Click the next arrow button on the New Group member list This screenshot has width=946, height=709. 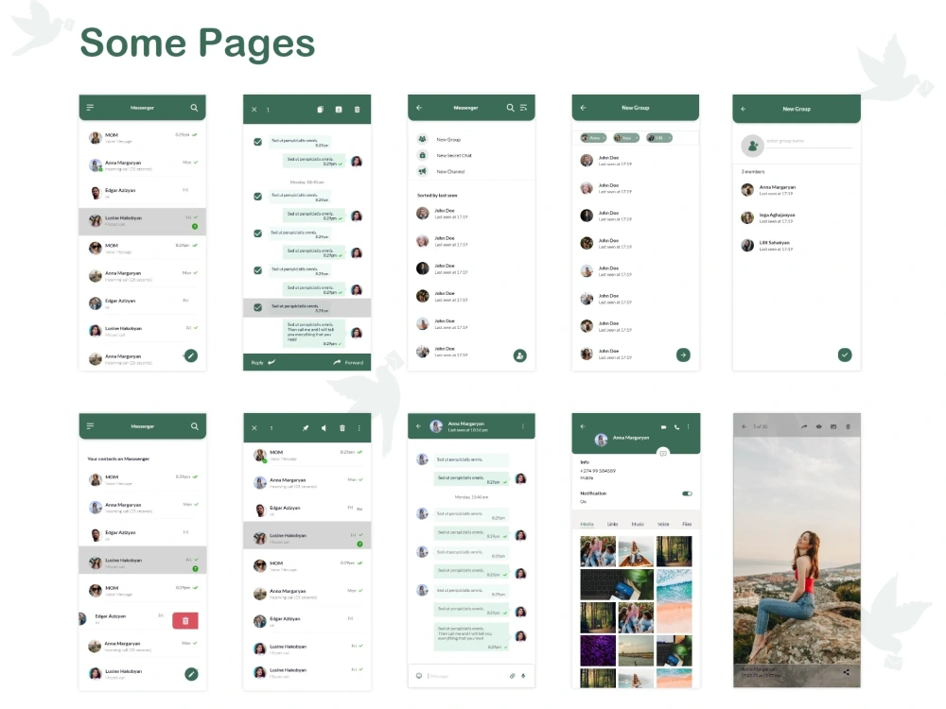(683, 355)
